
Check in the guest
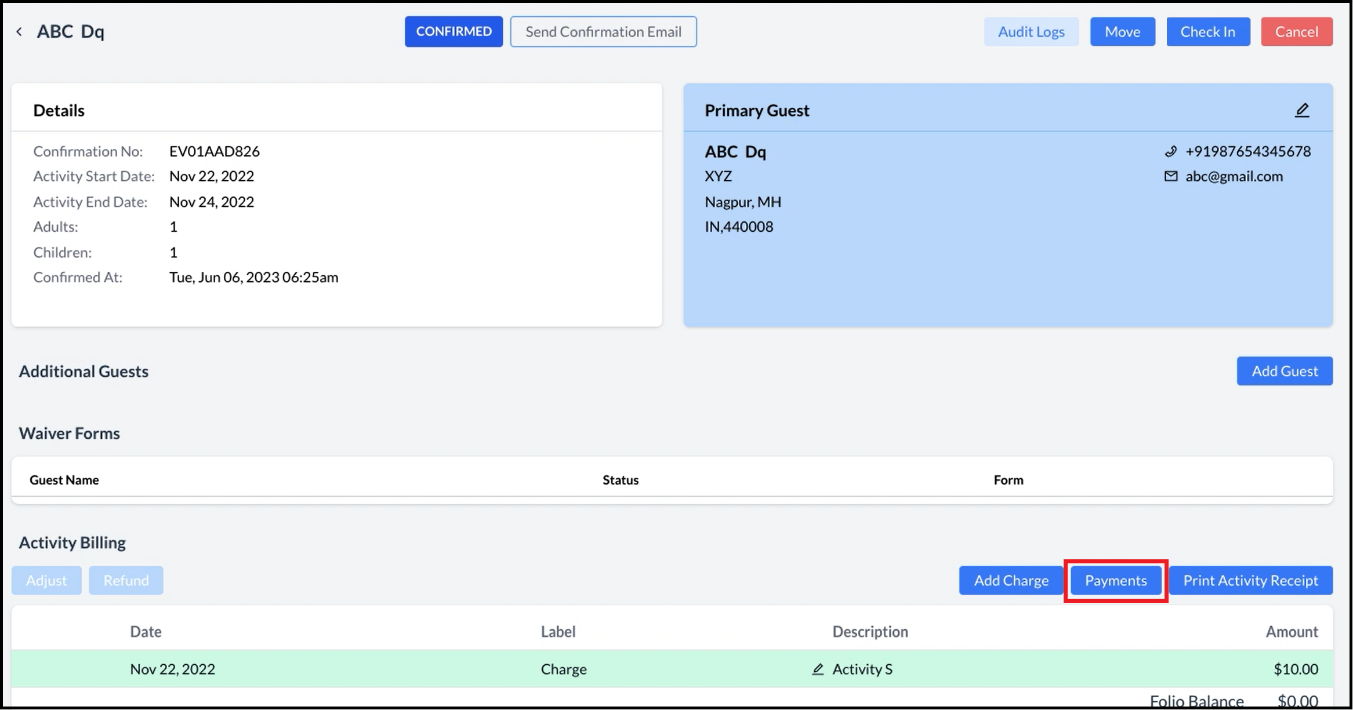click(1208, 31)
